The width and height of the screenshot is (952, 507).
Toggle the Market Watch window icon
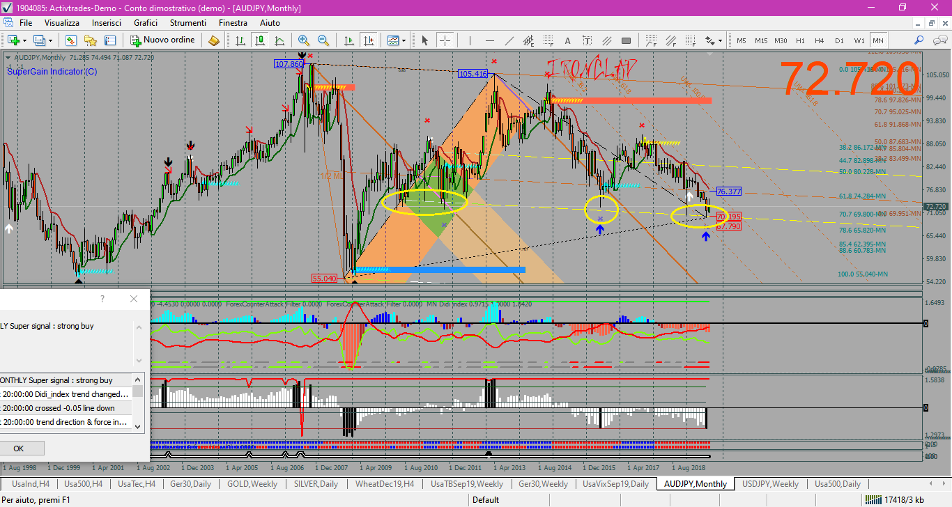[x=72, y=40]
